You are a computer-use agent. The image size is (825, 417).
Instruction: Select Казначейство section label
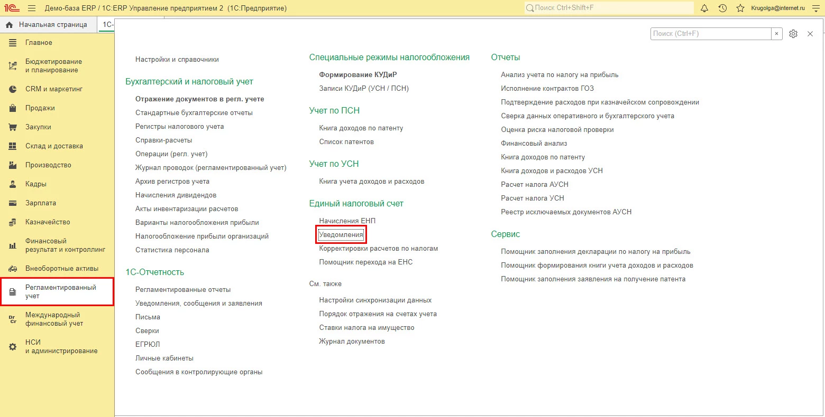48,222
